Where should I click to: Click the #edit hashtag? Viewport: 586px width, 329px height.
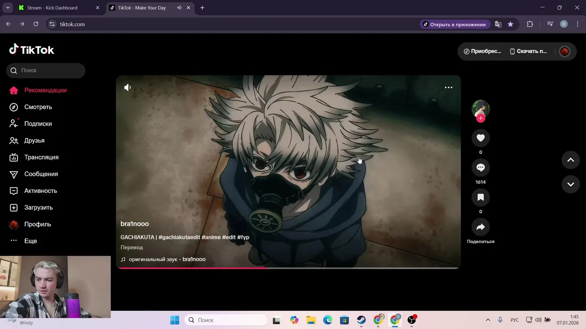coord(229,237)
